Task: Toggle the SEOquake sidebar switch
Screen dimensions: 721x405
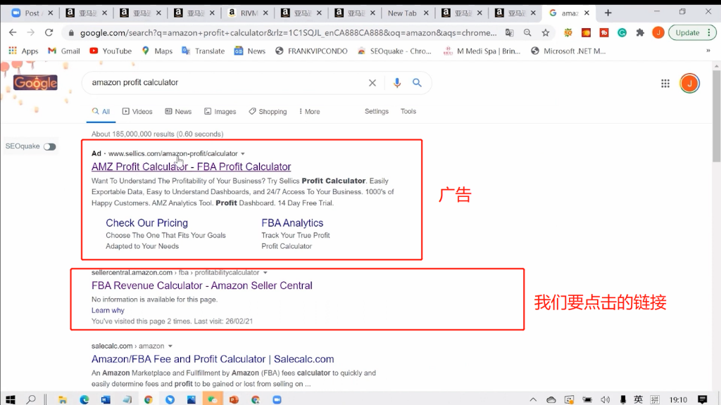Action: pyautogui.click(x=49, y=146)
